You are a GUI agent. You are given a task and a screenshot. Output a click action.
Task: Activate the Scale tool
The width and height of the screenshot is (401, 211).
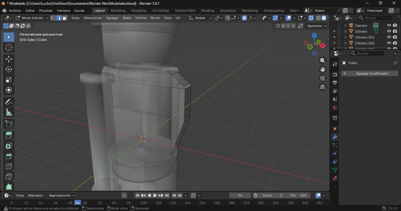click(x=9, y=80)
